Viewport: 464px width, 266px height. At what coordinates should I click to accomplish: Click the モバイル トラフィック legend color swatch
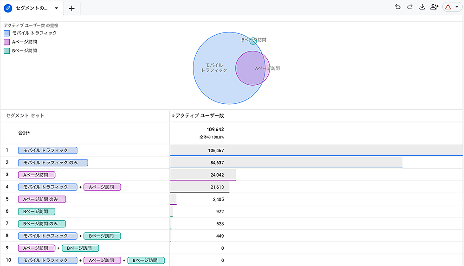tap(7, 33)
